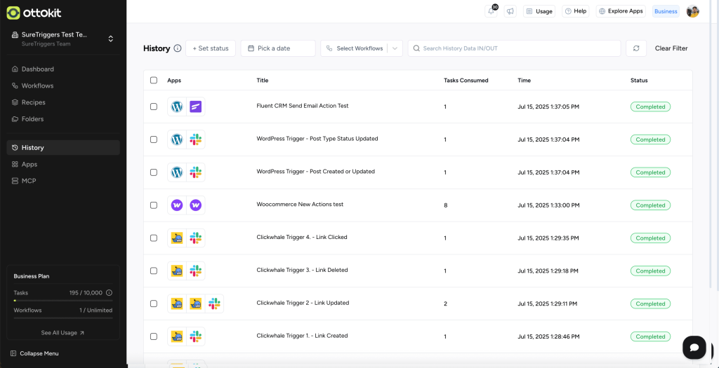Image resolution: width=719 pixels, height=368 pixels.
Task: Click FluentCRM app icon in first row
Action: 196,107
